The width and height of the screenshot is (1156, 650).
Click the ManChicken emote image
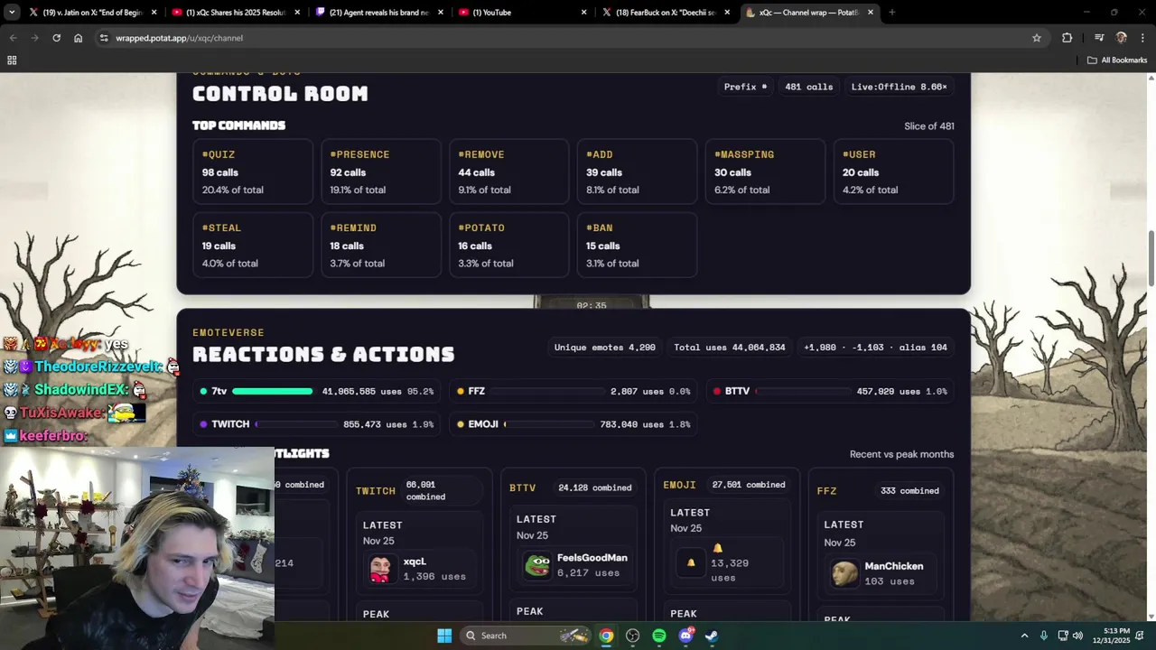[x=844, y=573]
